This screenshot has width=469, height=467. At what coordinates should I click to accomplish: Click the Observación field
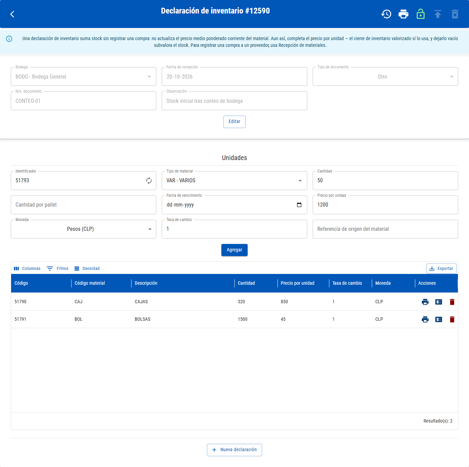(x=234, y=101)
